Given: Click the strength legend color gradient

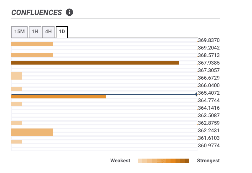Looking at the screenshot, I should (x=163, y=161).
